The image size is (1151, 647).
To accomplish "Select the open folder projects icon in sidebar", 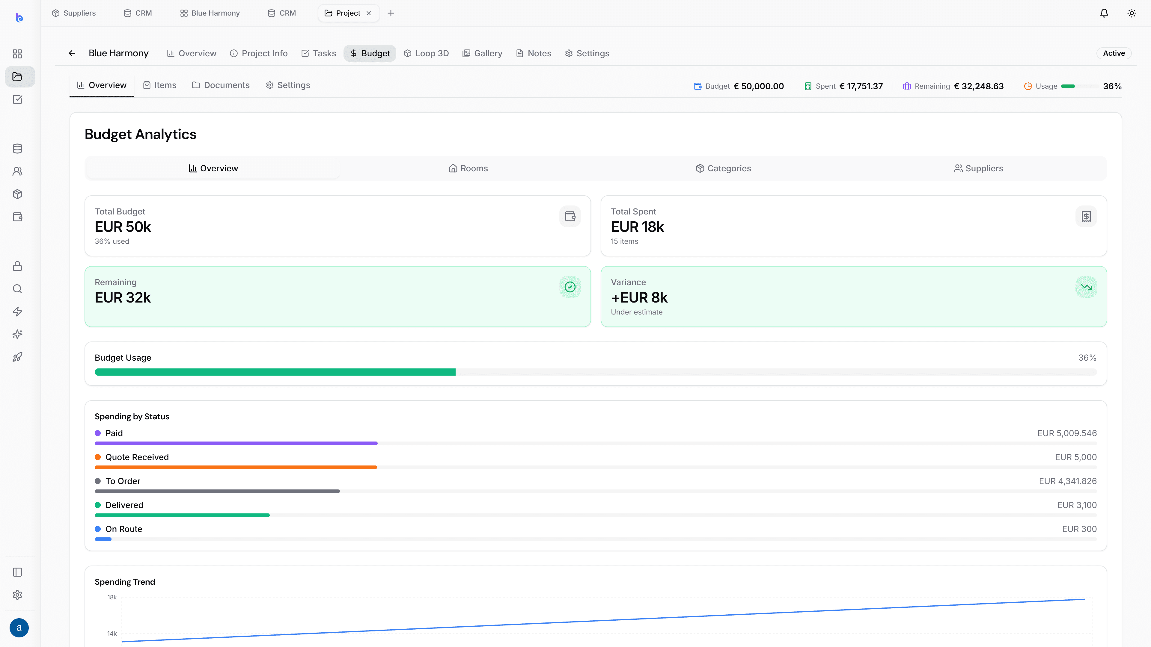I will point(17,77).
